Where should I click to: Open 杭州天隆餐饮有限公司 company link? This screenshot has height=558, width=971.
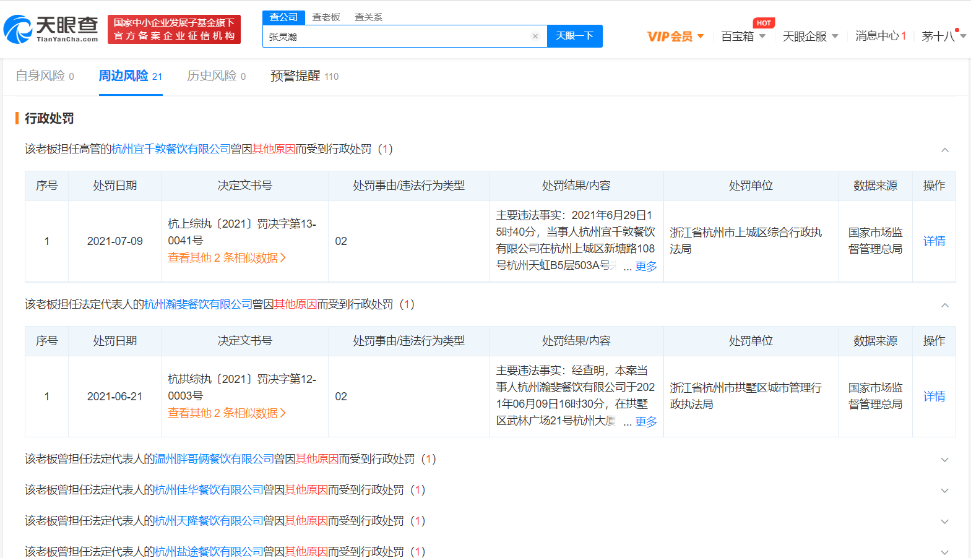[209, 521]
